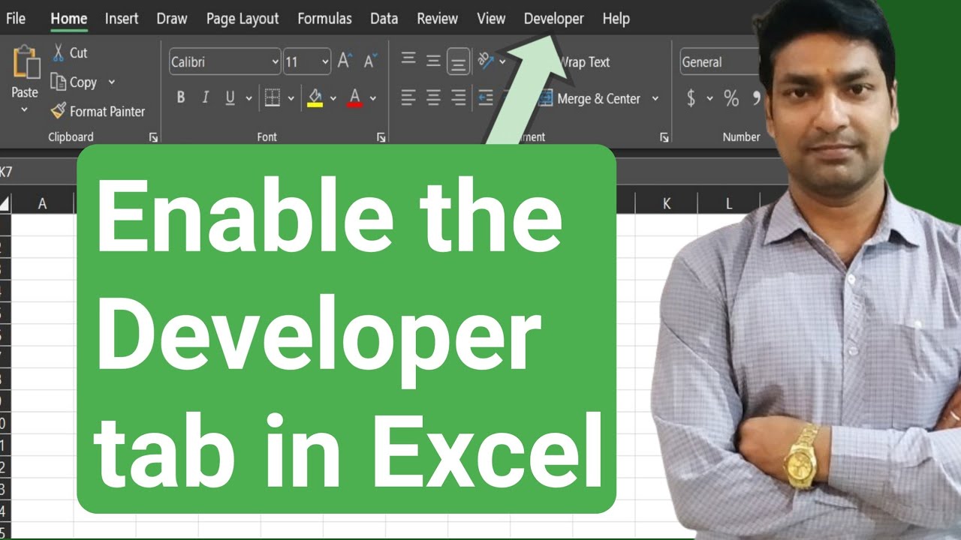The height and width of the screenshot is (540, 961).
Task: Align text left
Action: [408, 97]
